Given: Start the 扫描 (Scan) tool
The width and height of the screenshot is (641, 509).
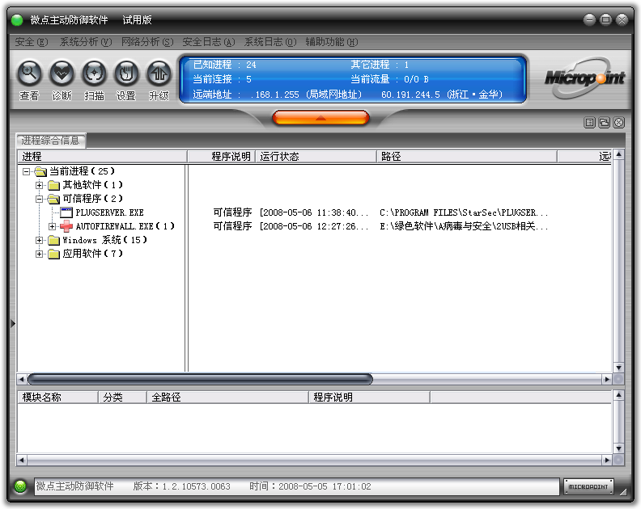Looking at the screenshot, I should coord(94,74).
